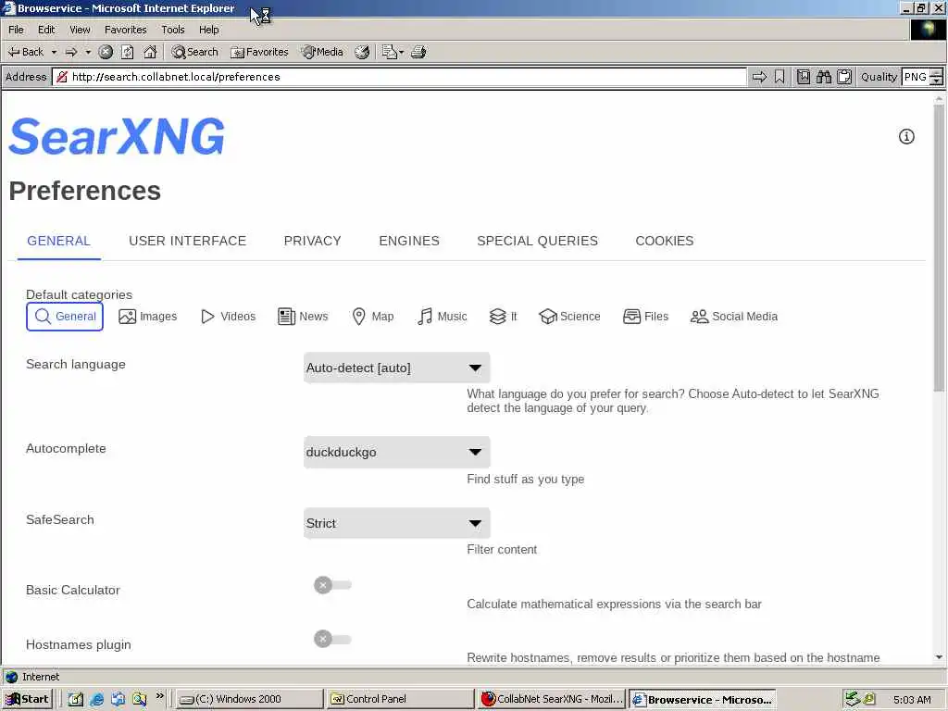The height and width of the screenshot is (711, 948).
Task: Click the page vertical scrollbar thumb
Action: tap(939, 248)
